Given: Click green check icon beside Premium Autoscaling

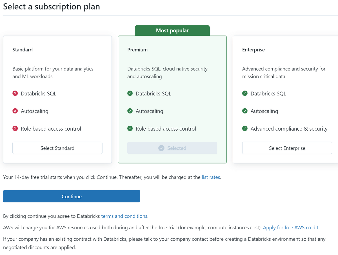Looking at the screenshot, I should coord(130,111).
